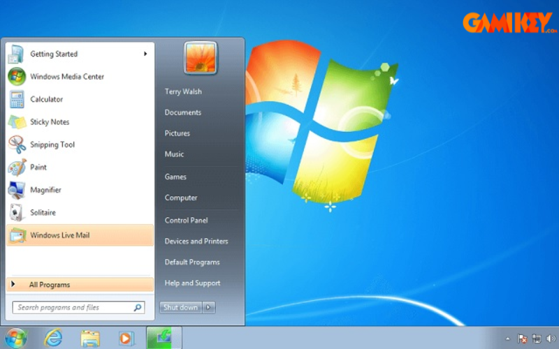The image size is (559, 349).
Task: Open Pictures library link
Action: pyautogui.click(x=177, y=133)
